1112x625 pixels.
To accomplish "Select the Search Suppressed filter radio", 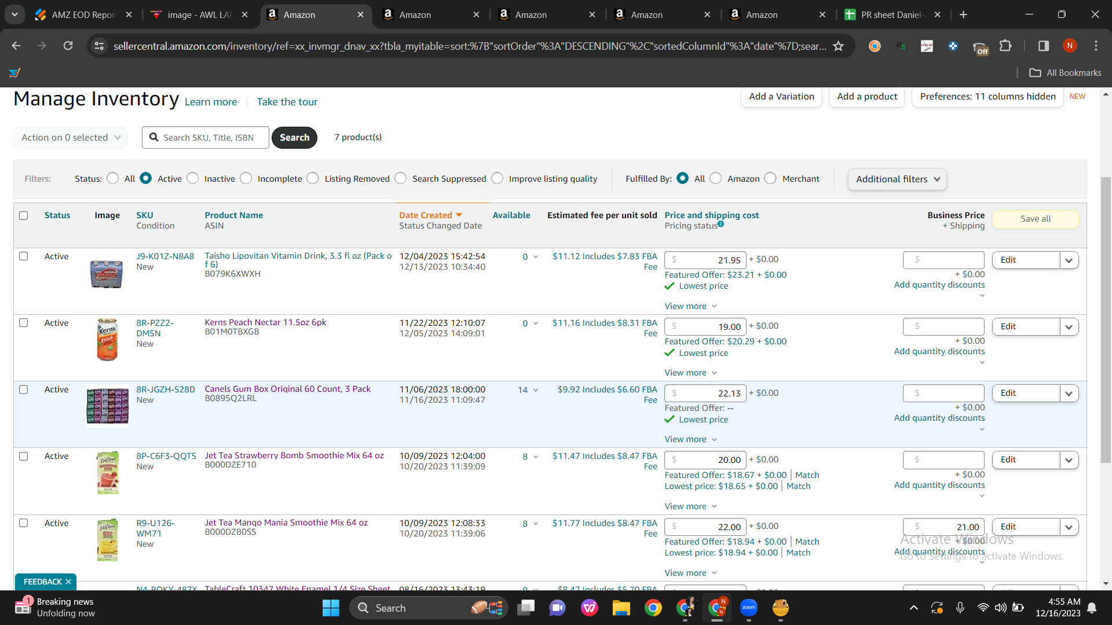I will pos(401,178).
